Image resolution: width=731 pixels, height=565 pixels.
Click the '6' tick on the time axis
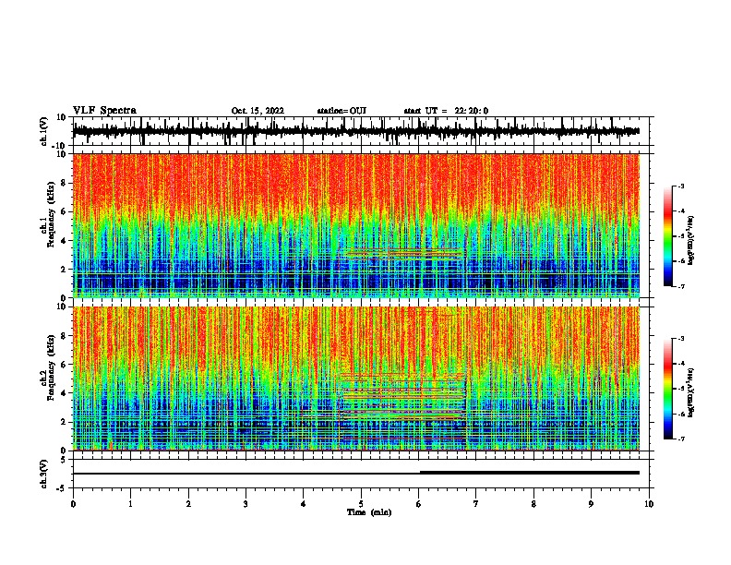[x=419, y=504]
